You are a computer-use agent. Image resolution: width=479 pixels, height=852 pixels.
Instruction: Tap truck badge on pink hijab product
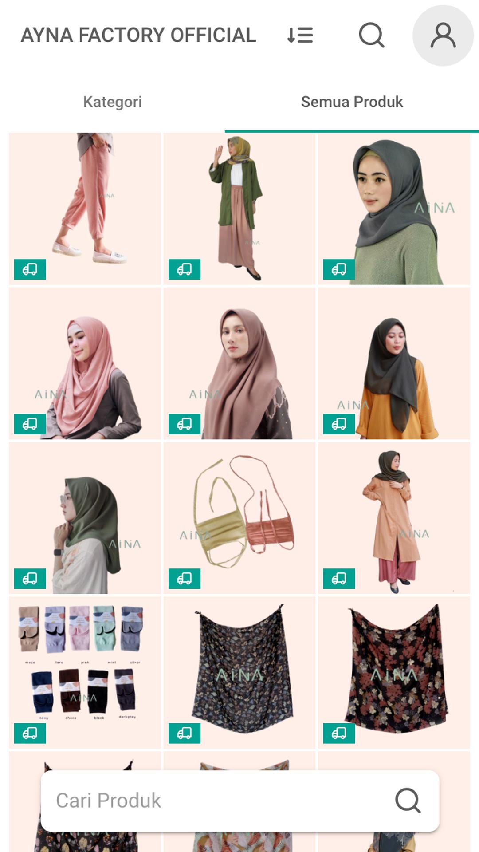pyautogui.click(x=30, y=424)
